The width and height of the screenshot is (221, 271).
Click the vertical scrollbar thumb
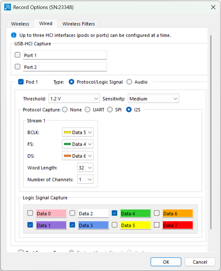211,132
